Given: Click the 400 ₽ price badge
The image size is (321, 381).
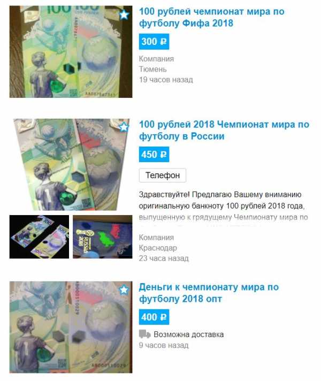Looking at the screenshot, I should [154, 317].
